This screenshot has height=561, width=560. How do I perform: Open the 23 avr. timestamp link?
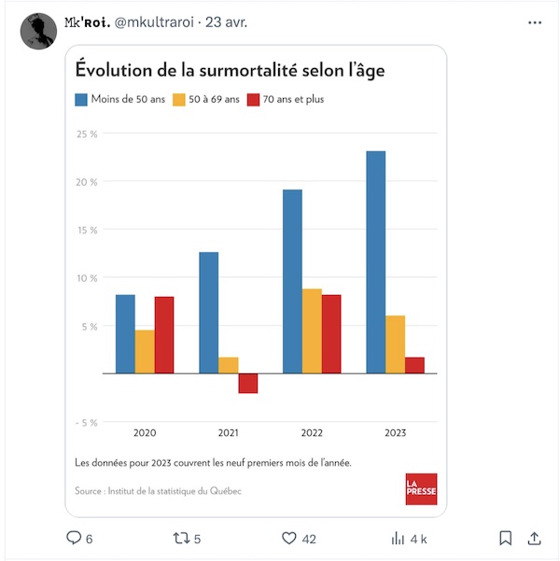(x=226, y=22)
